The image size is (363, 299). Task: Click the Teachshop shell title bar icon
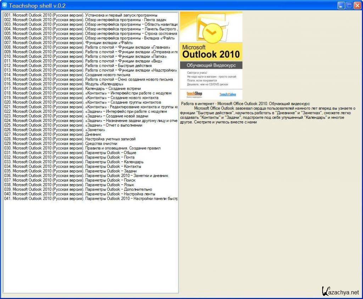[4, 6]
